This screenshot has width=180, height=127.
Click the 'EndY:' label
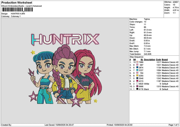(132, 43)
